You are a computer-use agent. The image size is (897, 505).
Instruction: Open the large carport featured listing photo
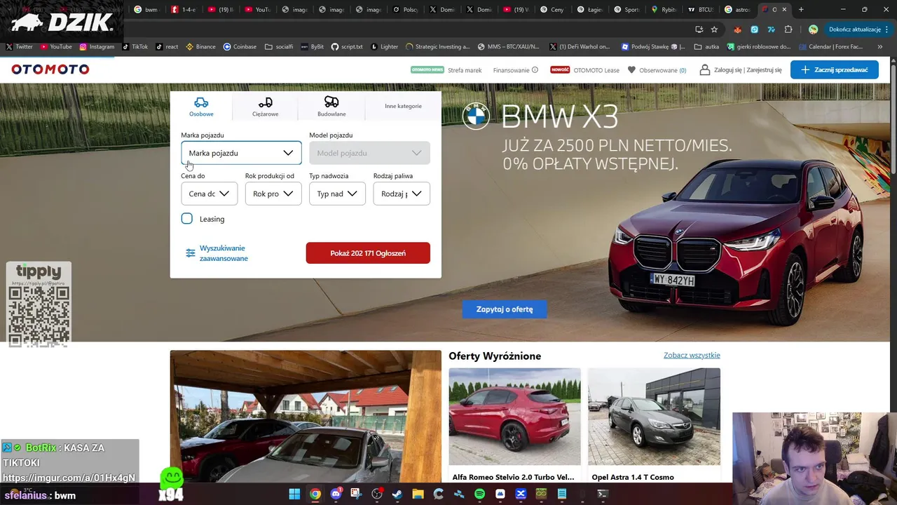pyautogui.click(x=306, y=417)
